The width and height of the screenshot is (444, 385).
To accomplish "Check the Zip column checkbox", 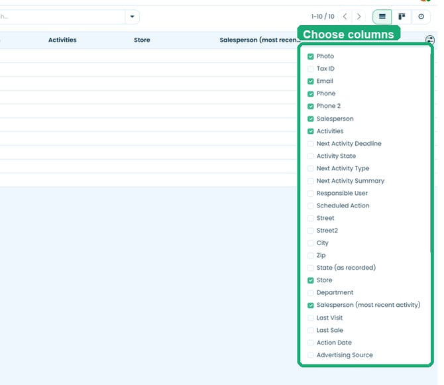I will 311,255.
